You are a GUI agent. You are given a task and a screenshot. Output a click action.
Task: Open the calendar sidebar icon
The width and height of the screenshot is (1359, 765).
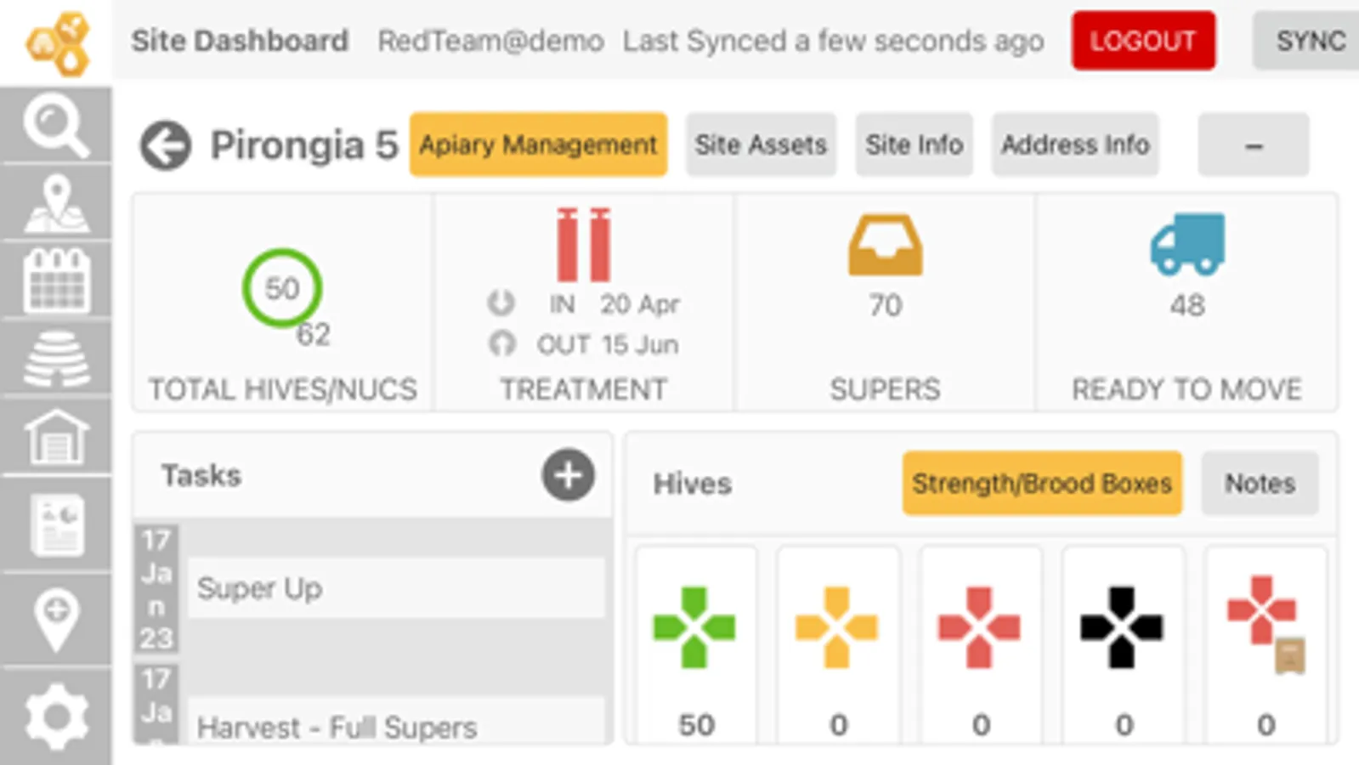click(56, 281)
